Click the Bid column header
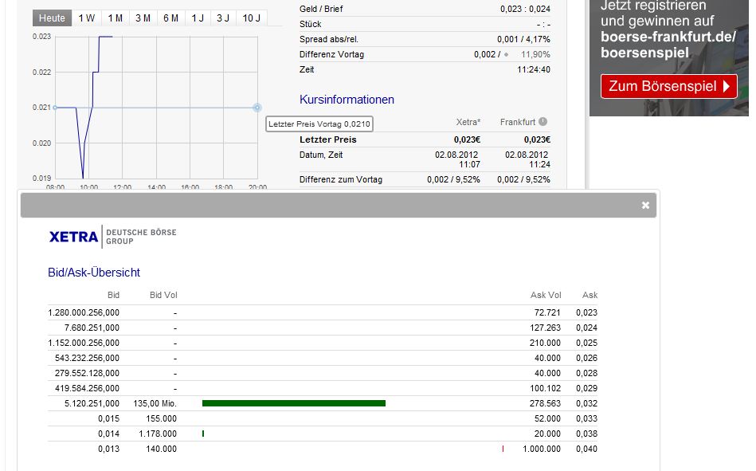This screenshot has height=471, width=756. click(x=113, y=295)
